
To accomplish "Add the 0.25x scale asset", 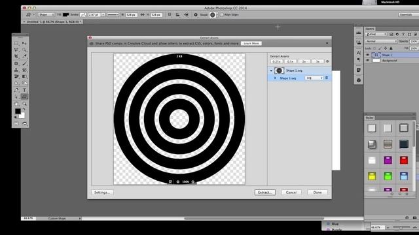I will (276, 61).
